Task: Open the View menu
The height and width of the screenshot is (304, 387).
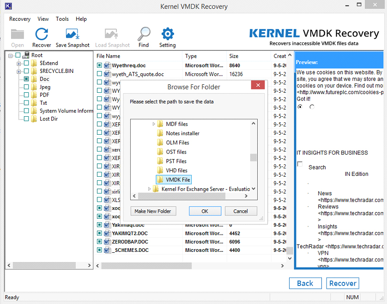Action: click(43, 19)
